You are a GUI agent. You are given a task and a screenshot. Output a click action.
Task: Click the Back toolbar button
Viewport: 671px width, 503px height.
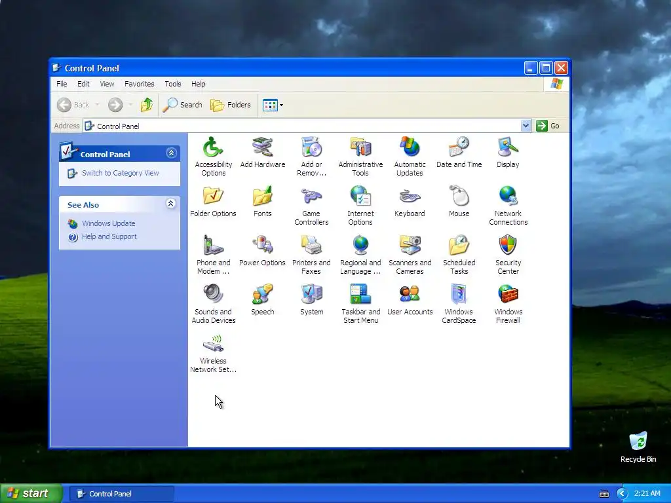pyautogui.click(x=73, y=105)
